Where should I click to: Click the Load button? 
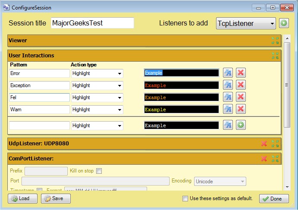[22, 199]
